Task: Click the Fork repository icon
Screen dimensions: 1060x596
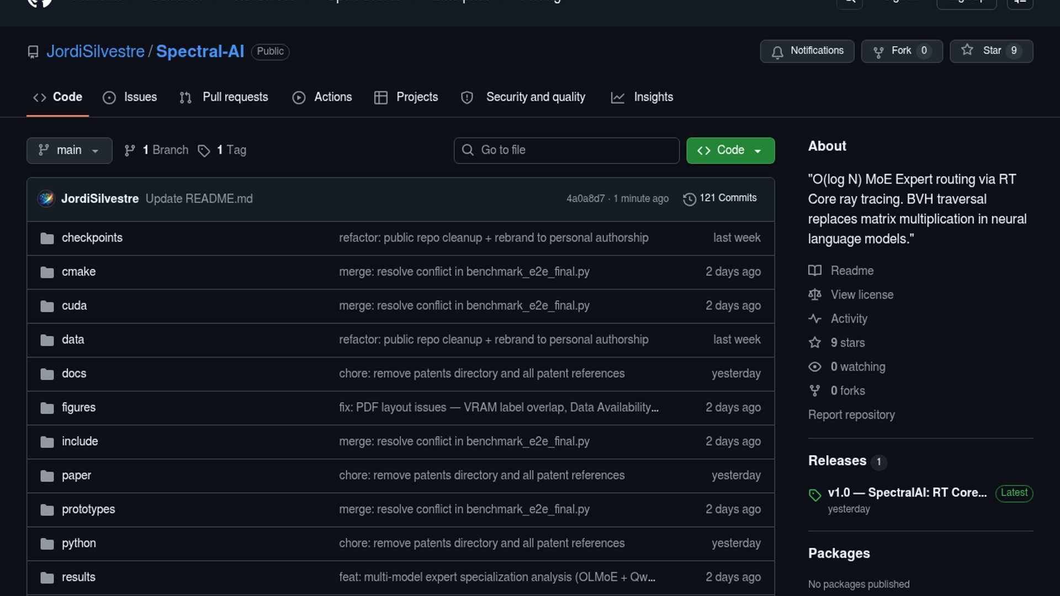Action: (878, 52)
